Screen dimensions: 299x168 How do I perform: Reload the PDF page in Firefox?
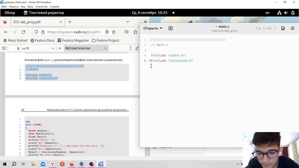point(23,32)
